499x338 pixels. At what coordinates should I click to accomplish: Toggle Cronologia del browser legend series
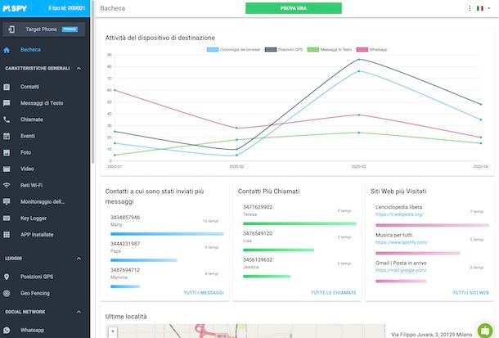point(234,50)
